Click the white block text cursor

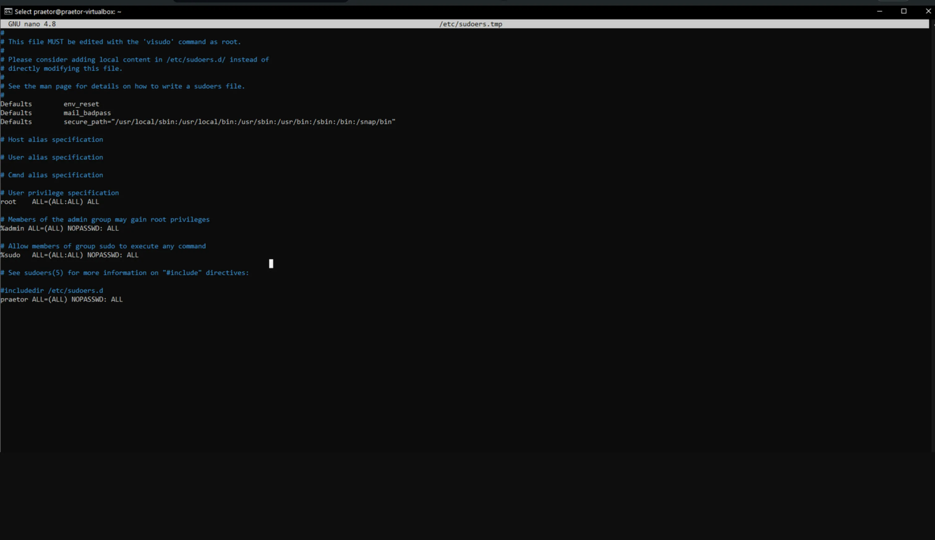click(271, 264)
